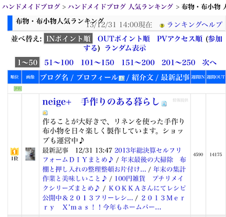Go to ranks 151〜200
The image size is (226, 217).
click(x=138, y=63)
